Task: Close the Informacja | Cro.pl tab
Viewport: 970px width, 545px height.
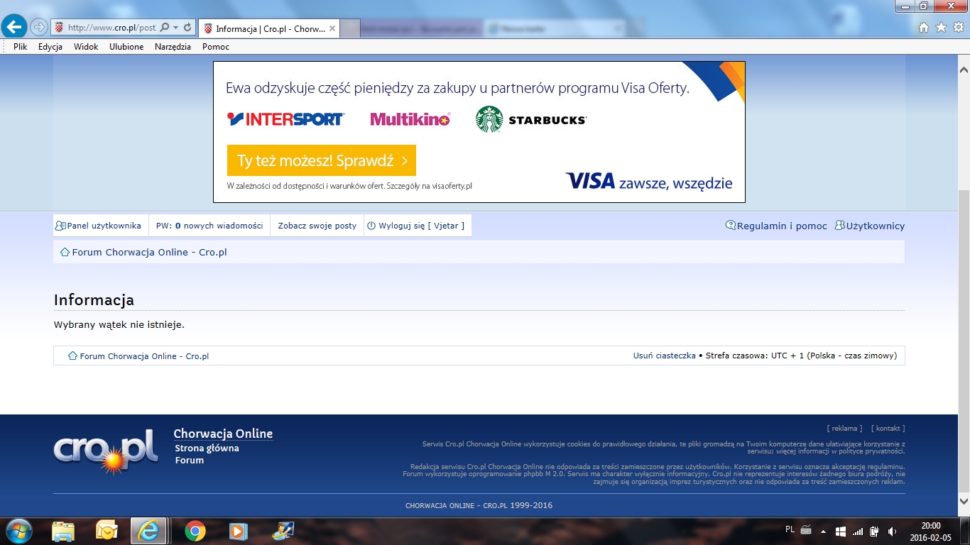Action: tap(332, 28)
